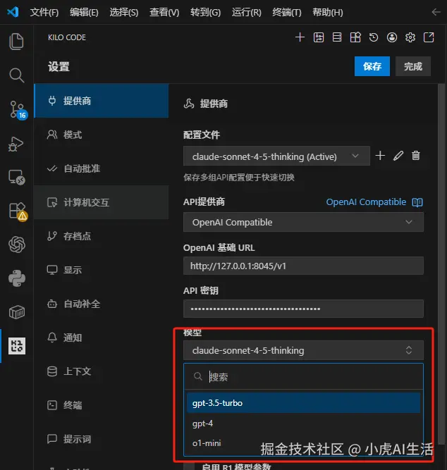This screenshot has width=447, height=470.
Task: Open the Search view in activity bar
Action: [16, 75]
